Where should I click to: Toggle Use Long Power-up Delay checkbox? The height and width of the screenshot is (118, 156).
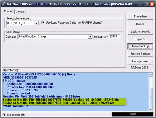click(43, 22)
